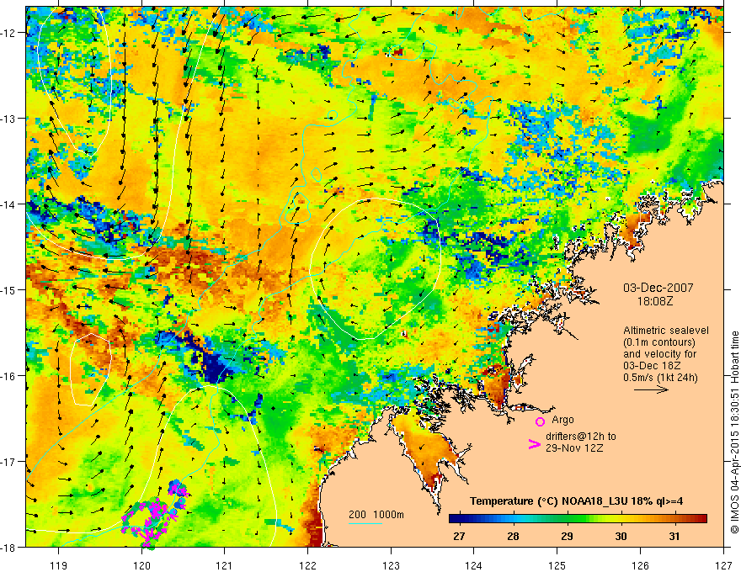
Task: Click the longitude axis label 127
Action: [x=723, y=565]
